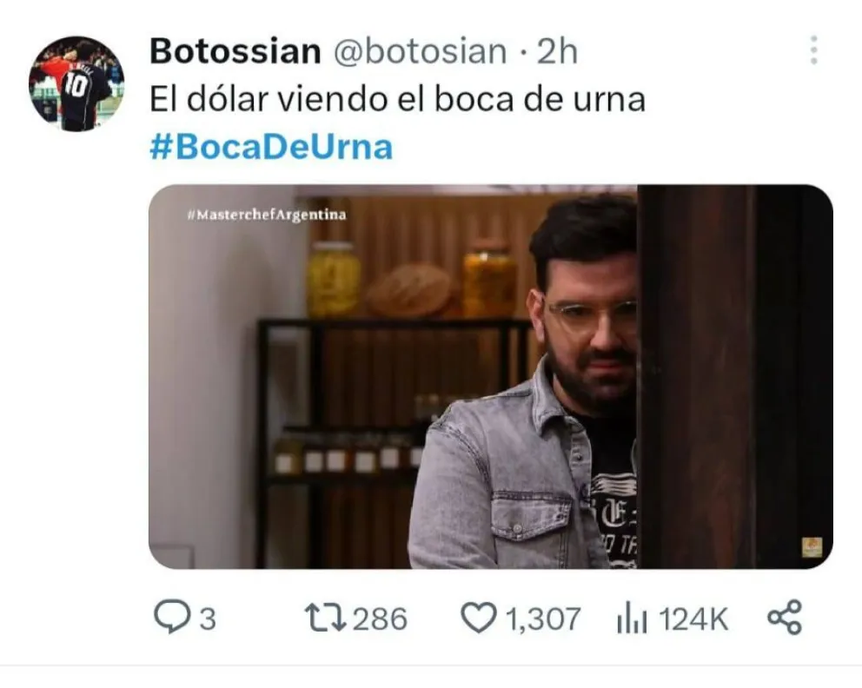
Task: Click the reply count 3
Action: click(208, 619)
